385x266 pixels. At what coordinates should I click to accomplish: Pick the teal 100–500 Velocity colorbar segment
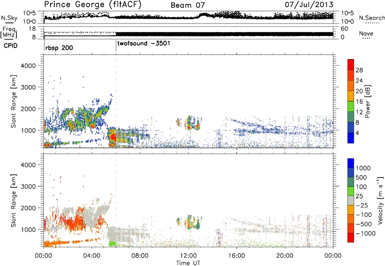click(x=351, y=182)
